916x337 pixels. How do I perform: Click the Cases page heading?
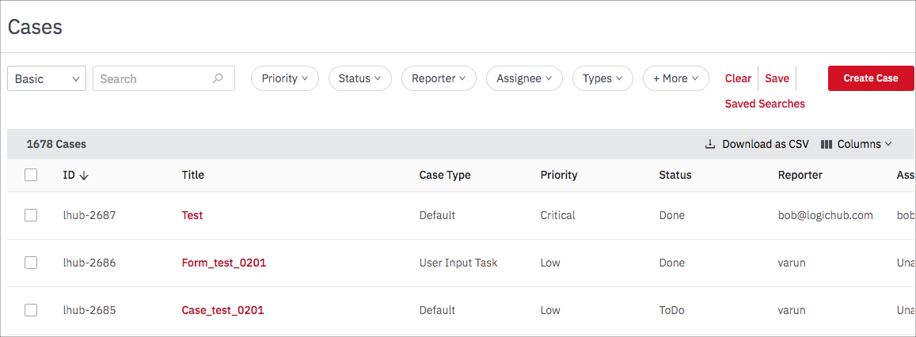(x=35, y=27)
